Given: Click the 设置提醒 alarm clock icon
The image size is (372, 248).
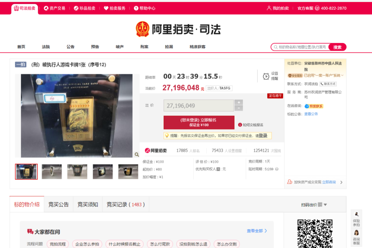Looking at the screenshot, I should tap(266, 76).
